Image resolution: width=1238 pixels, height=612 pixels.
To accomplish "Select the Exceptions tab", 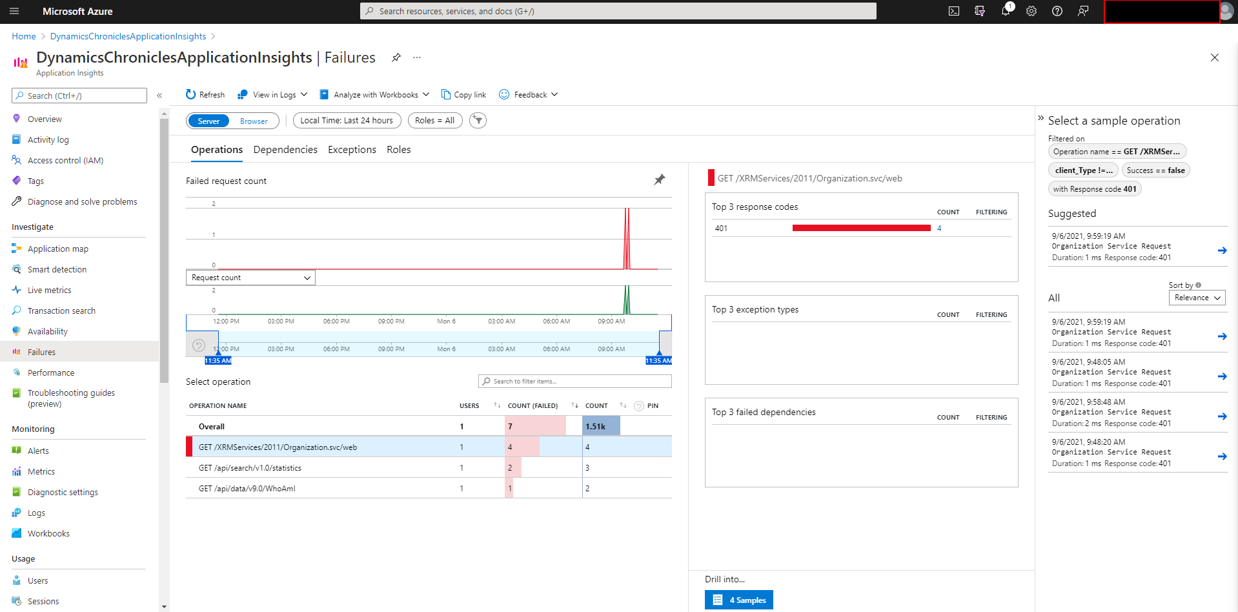I will pos(352,150).
